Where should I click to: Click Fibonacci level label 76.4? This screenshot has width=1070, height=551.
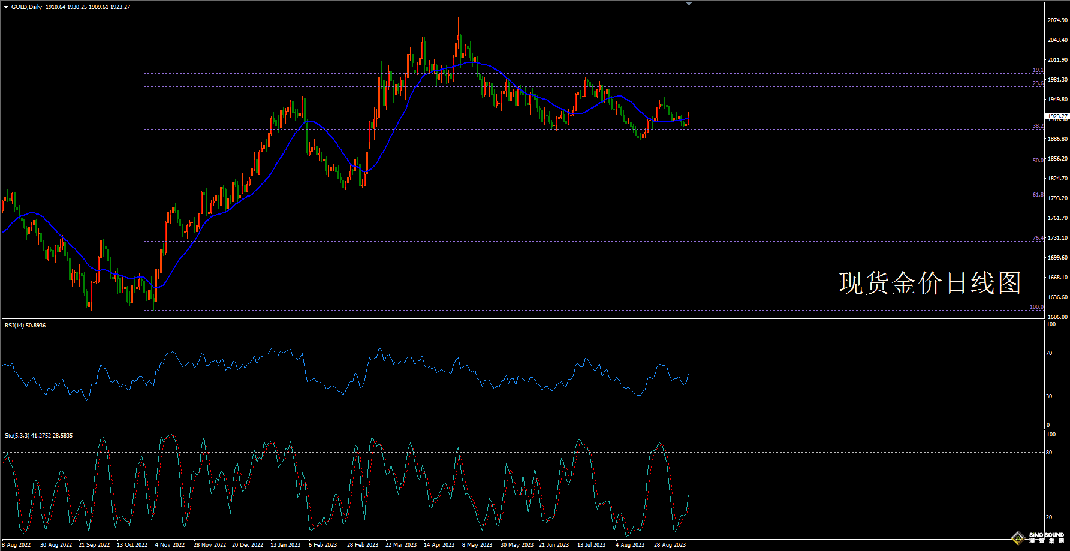pos(1038,238)
